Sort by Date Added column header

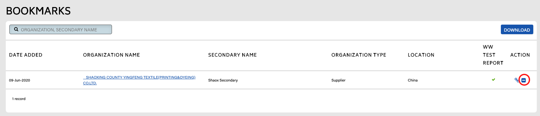pyautogui.click(x=26, y=55)
